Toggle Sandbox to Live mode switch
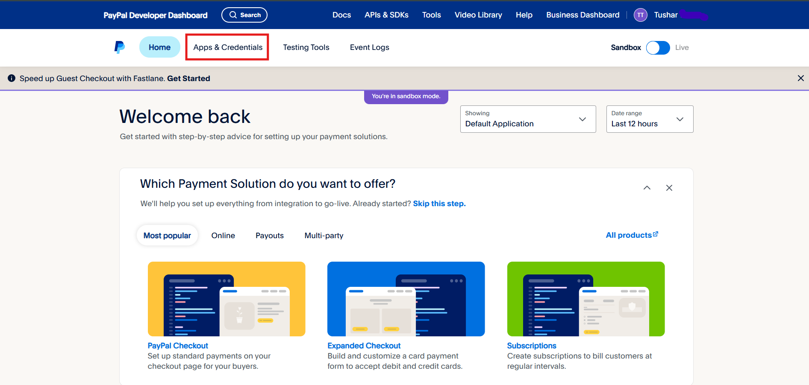This screenshot has width=809, height=385. pyautogui.click(x=658, y=47)
